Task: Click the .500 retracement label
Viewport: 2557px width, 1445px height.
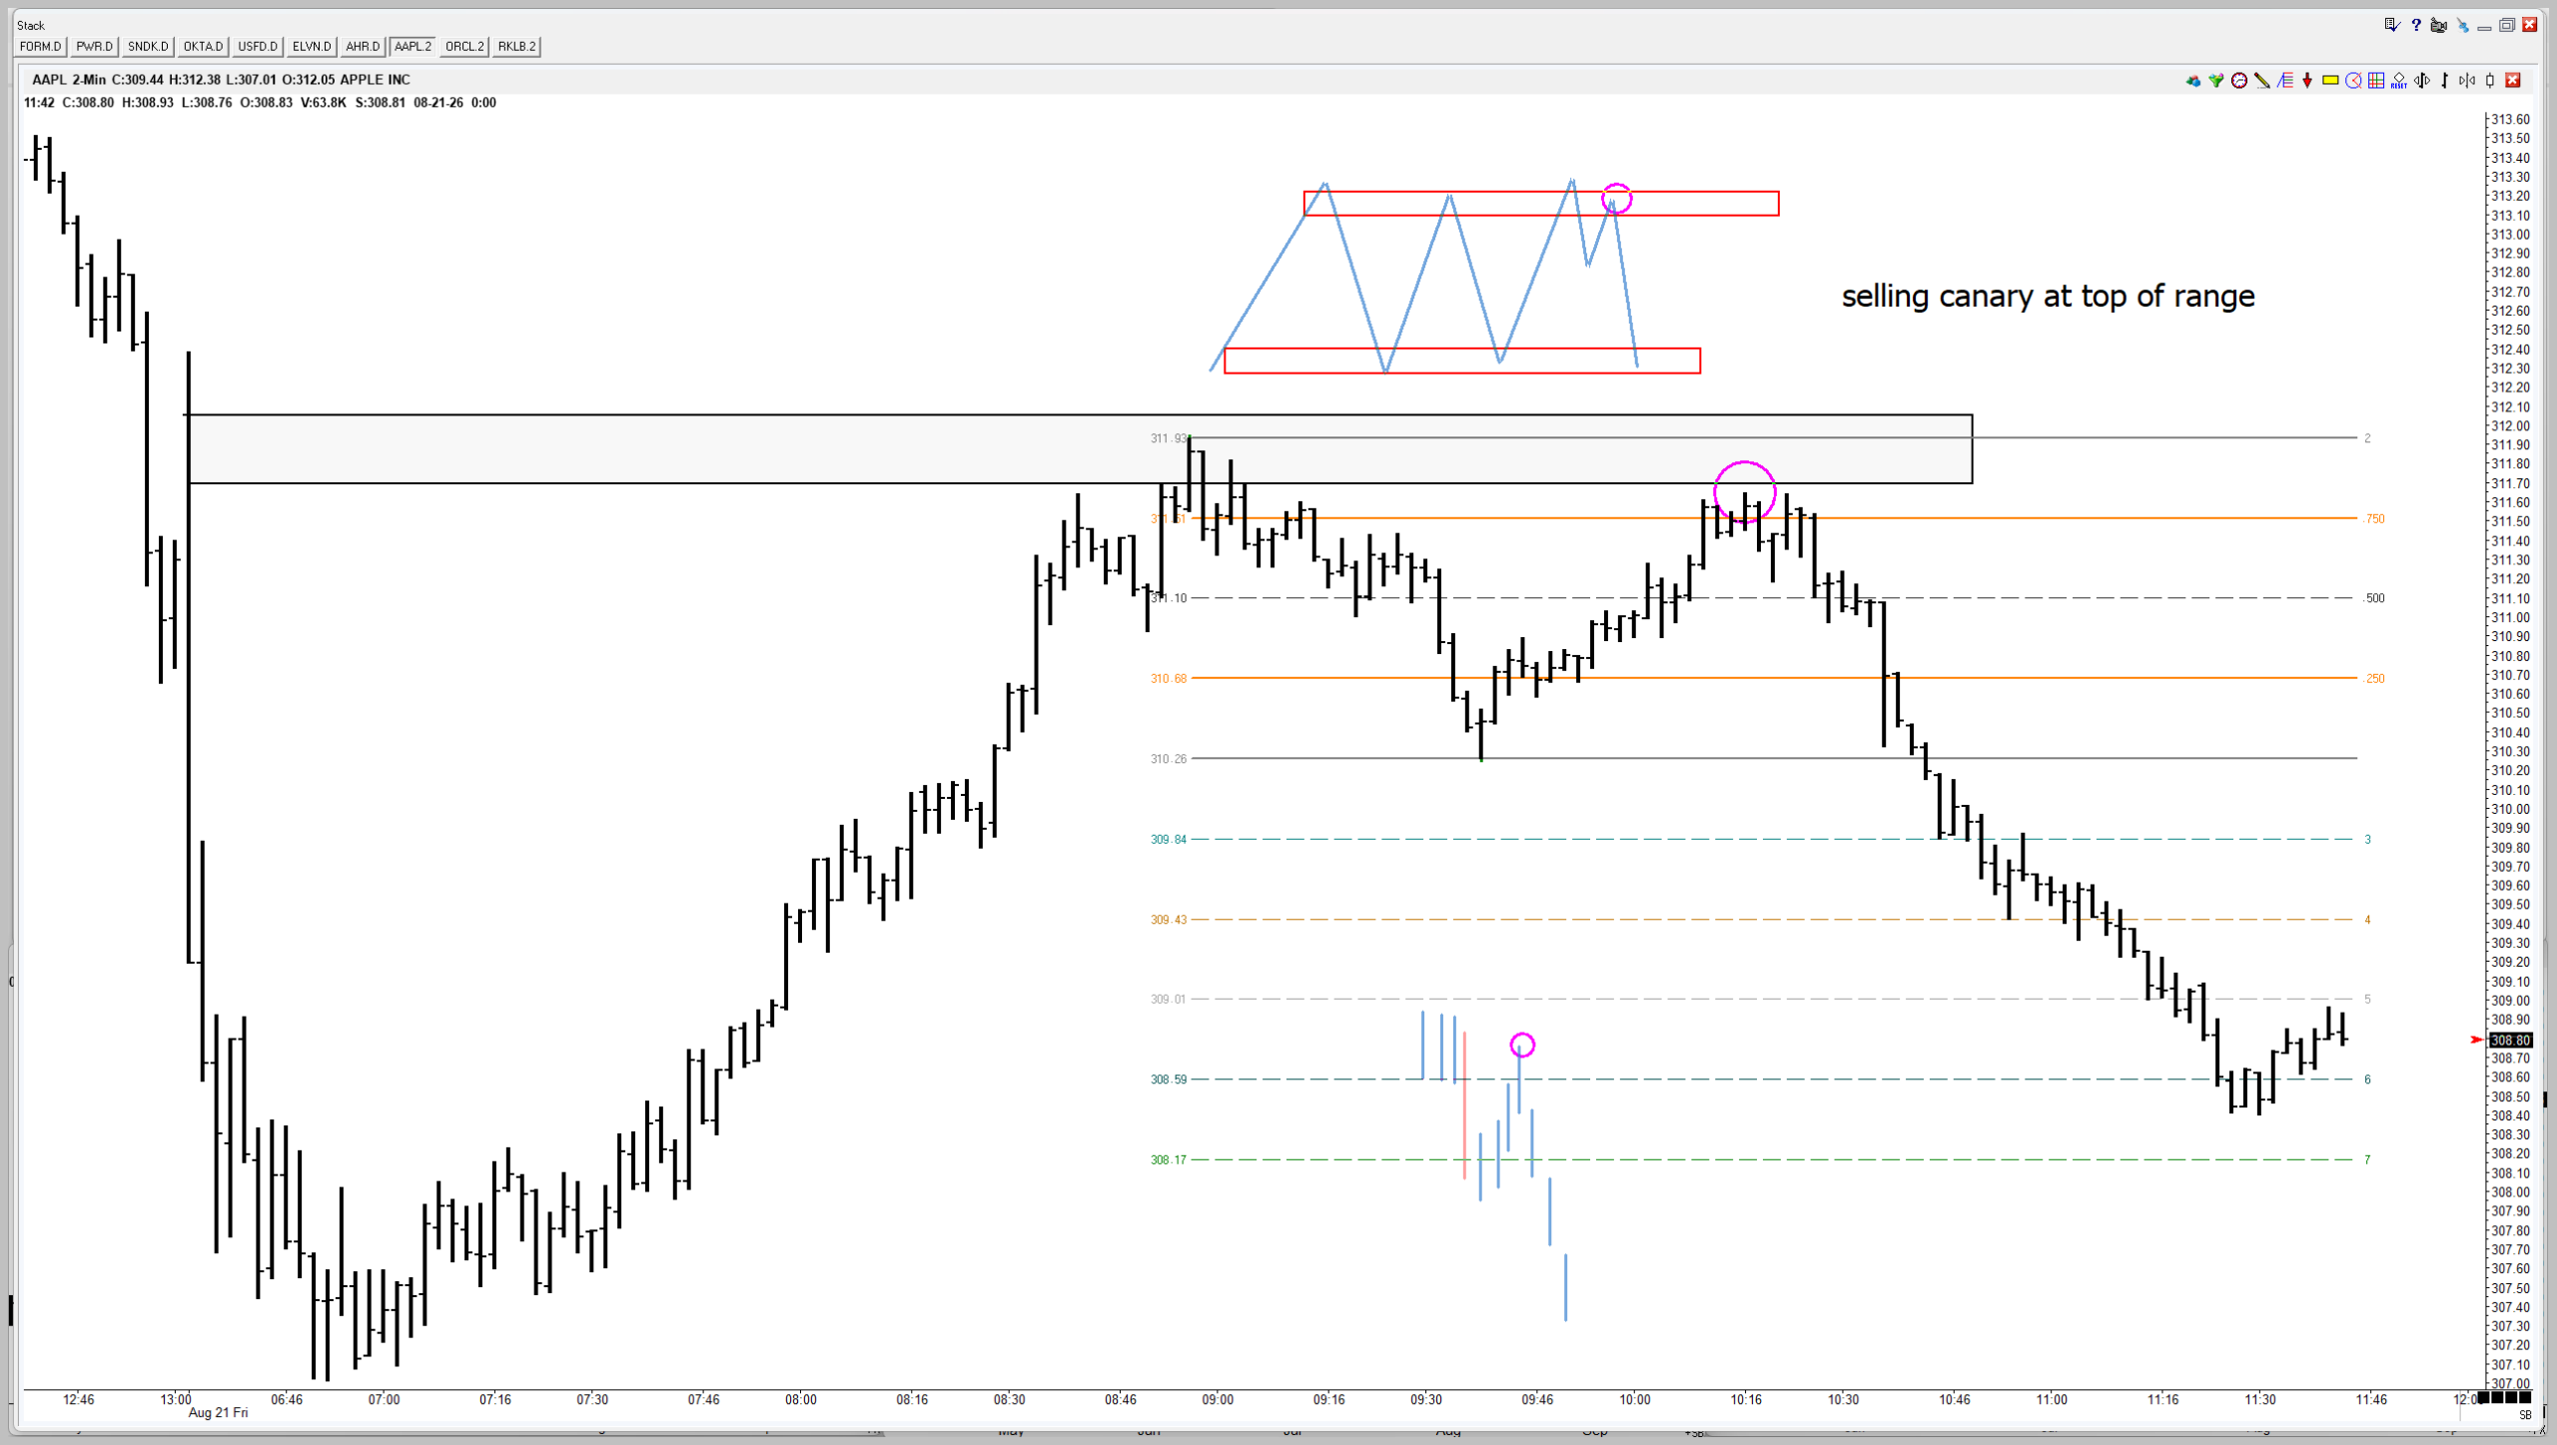Action: coord(2374,599)
